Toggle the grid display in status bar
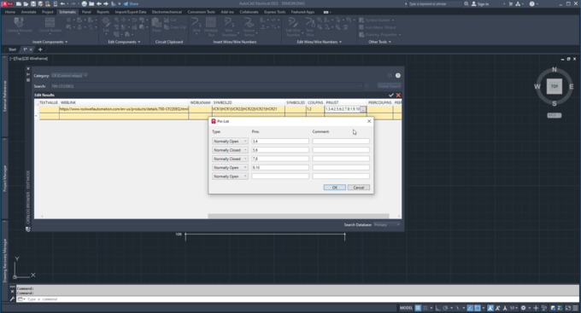Viewport: 581px width, 313px height. (x=418, y=308)
